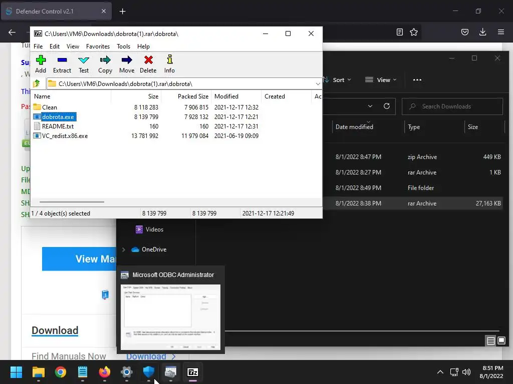513x384 pixels.
Task: Open Chrome from the taskbar
Action: pyautogui.click(x=61, y=372)
